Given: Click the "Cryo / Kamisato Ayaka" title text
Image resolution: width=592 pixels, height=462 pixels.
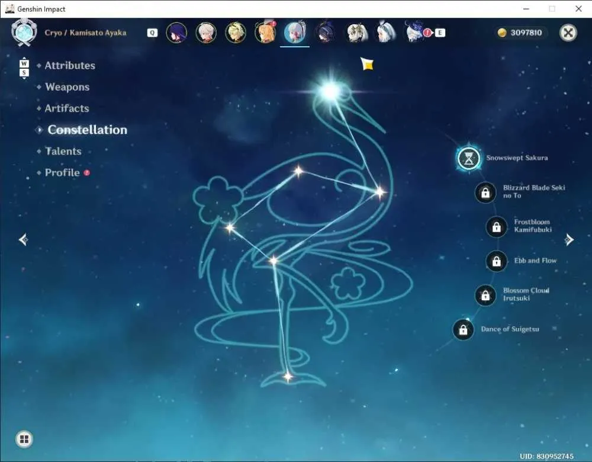Looking at the screenshot, I should tap(85, 33).
